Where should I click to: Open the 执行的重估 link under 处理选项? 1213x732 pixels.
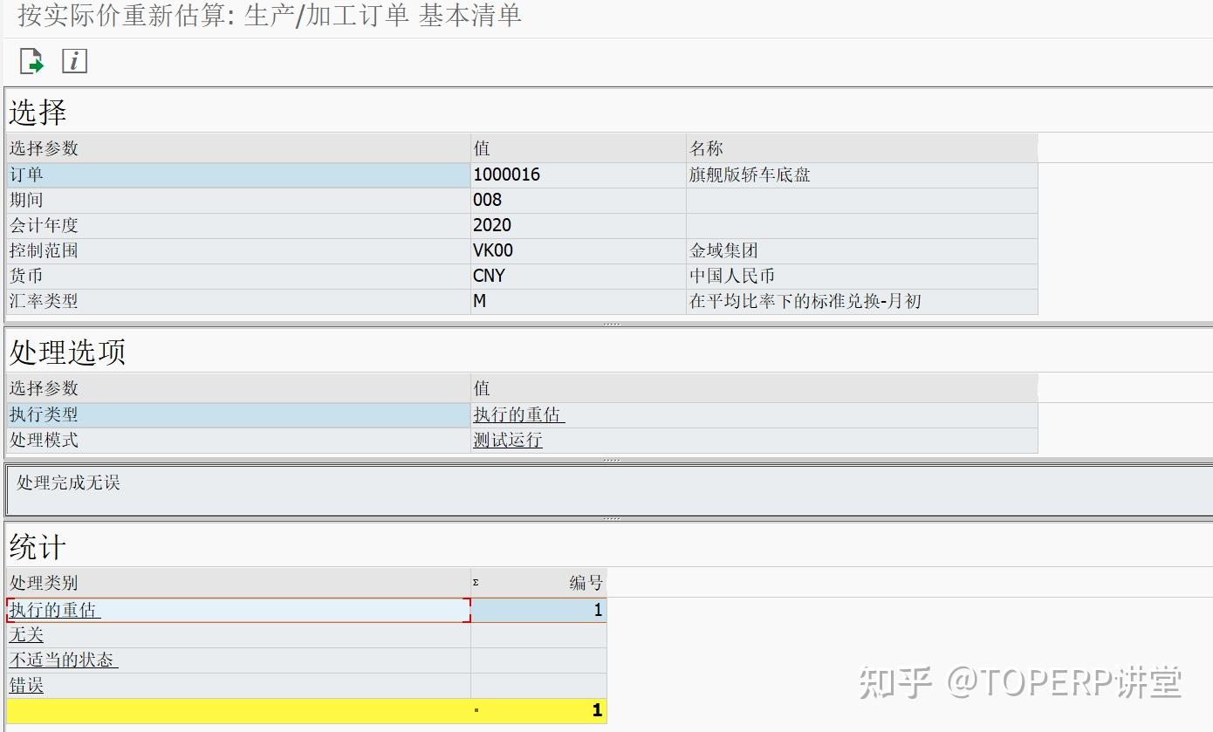tap(517, 415)
